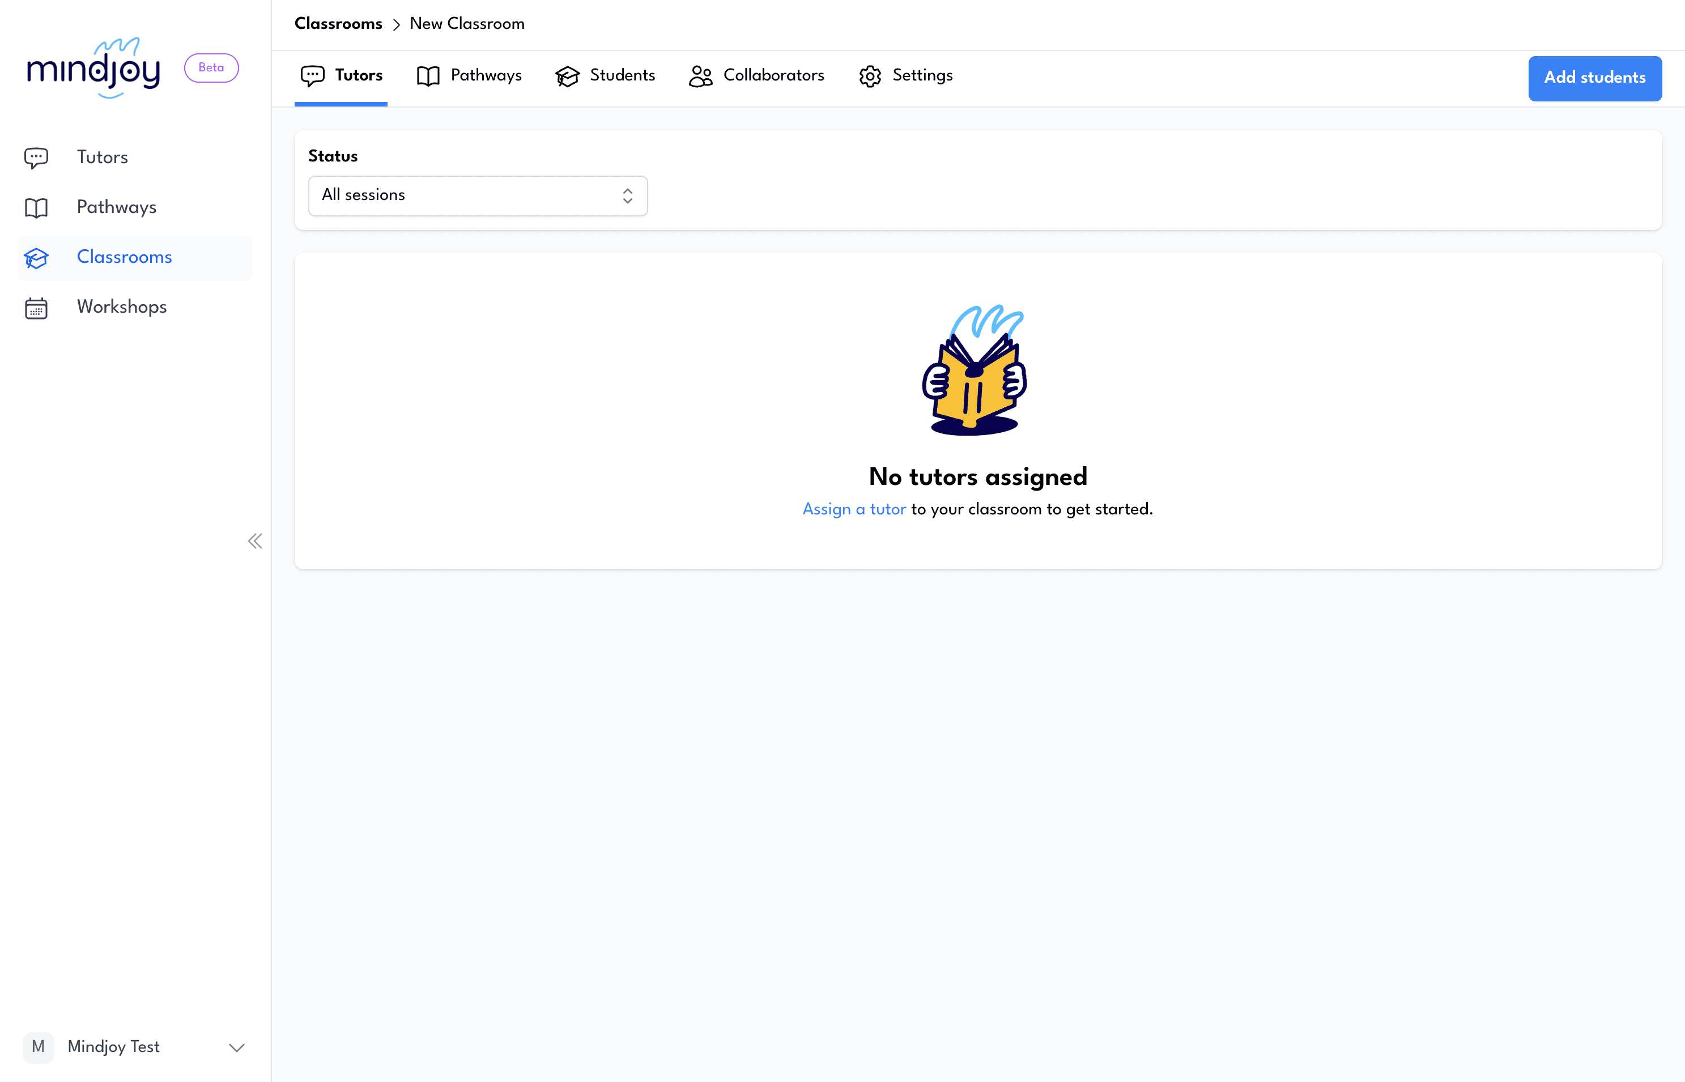Image resolution: width=1685 pixels, height=1082 pixels.
Task: Select Classrooms label in the sidebar
Action: tap(124, 257)
